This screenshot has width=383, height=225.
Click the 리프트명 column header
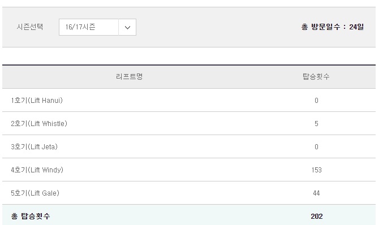pos(129,77)
